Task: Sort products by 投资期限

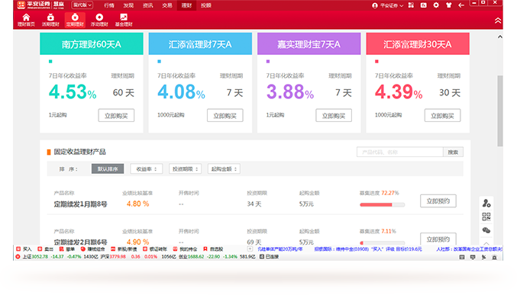Action: pos(186,169)
